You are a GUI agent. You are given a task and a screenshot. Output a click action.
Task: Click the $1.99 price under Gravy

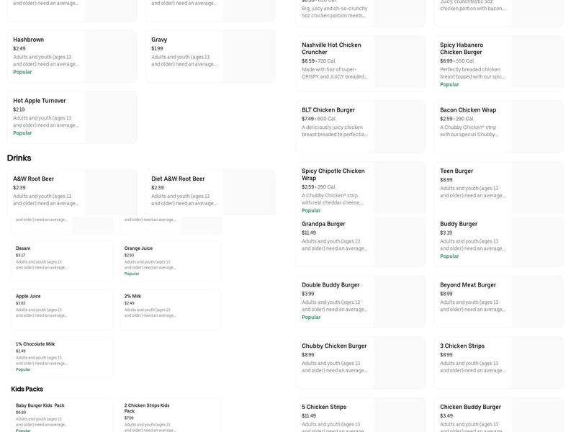click(x=157, y=48)
